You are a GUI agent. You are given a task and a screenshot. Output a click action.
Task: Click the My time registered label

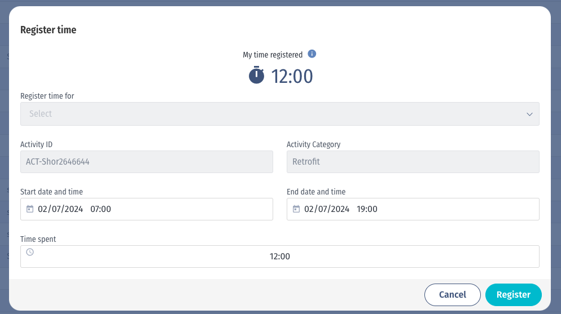[273, 55]
